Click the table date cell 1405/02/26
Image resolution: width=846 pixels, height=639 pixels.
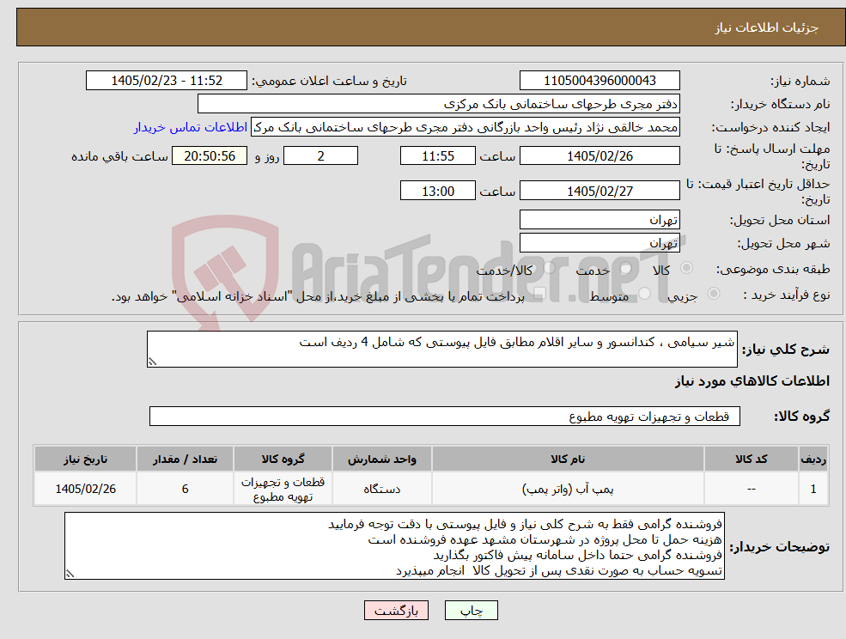(x=85, y=489)
